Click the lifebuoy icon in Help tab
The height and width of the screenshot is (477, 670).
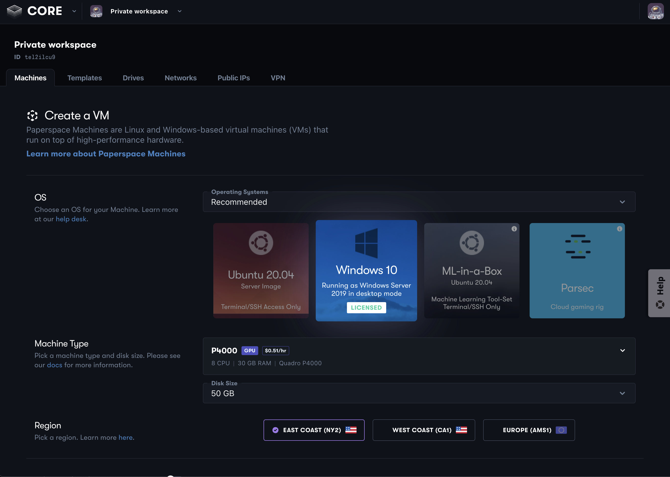click(660, 305)
